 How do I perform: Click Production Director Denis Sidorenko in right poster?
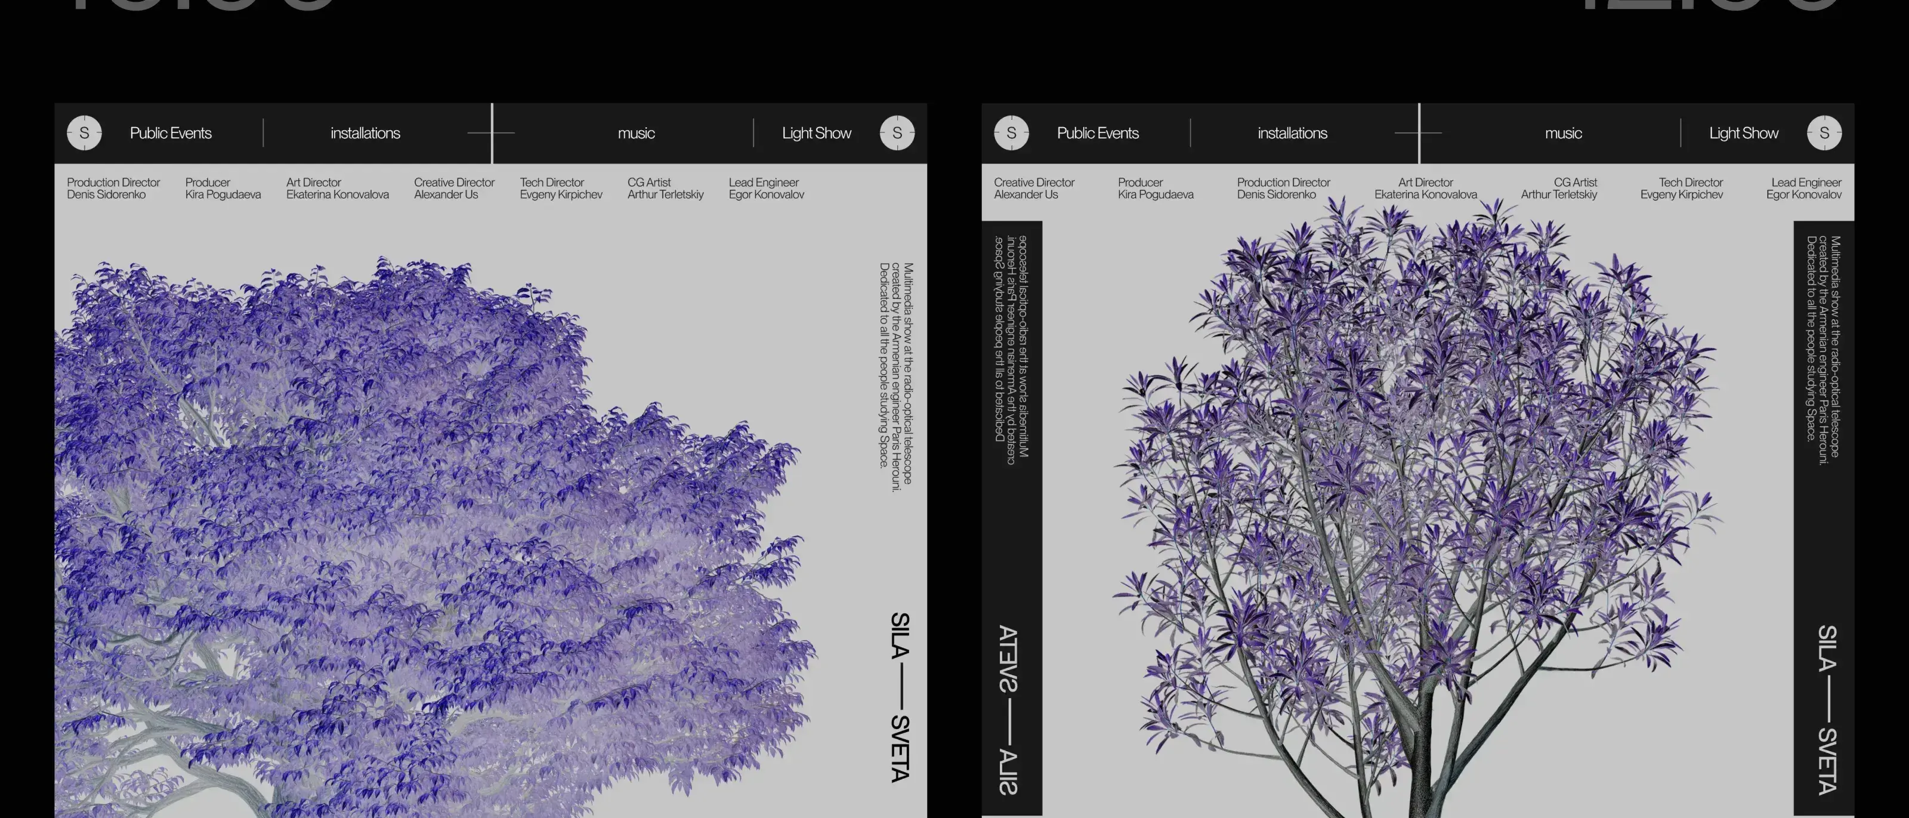point(1284,188)
